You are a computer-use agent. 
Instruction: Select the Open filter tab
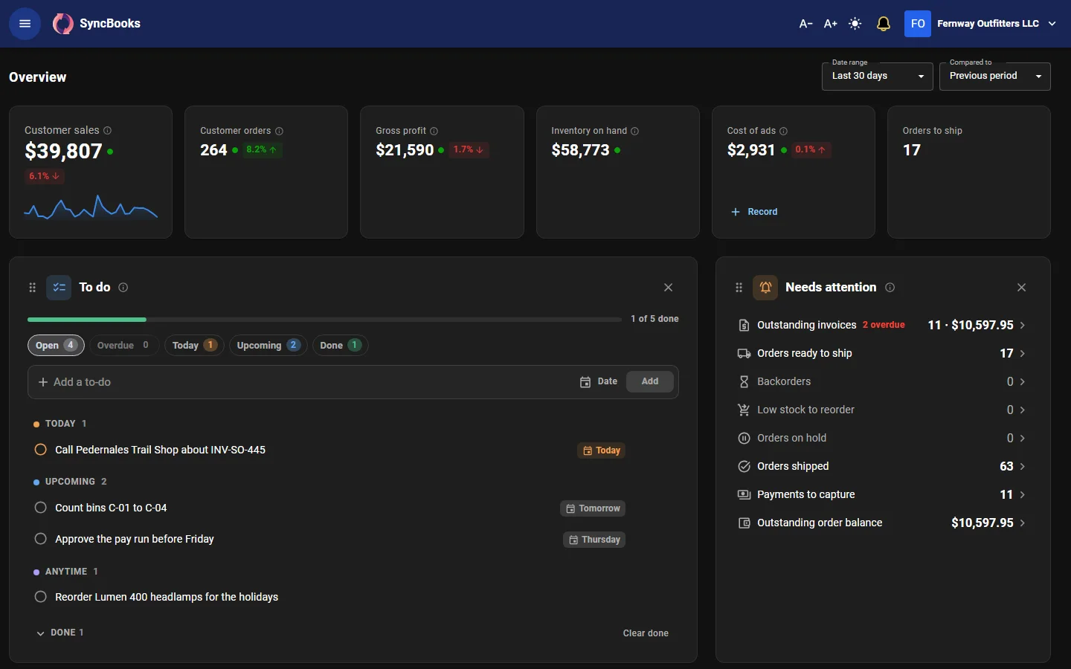point(56,346)
